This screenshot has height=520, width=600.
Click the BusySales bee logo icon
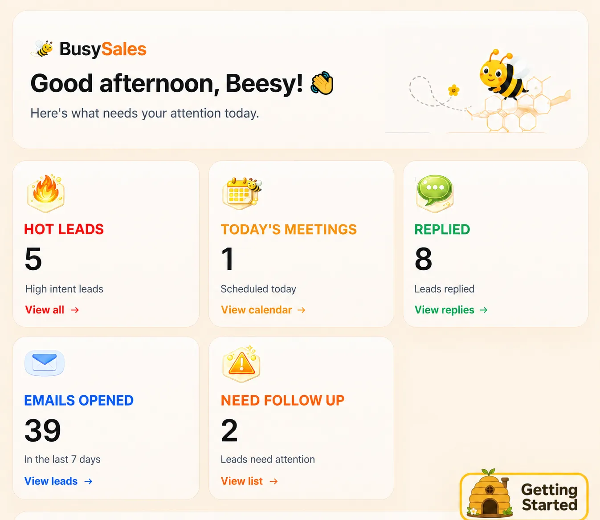tap(42, 49)
